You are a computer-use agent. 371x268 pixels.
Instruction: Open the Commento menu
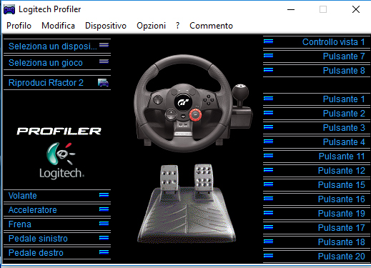tap(211, 26)
